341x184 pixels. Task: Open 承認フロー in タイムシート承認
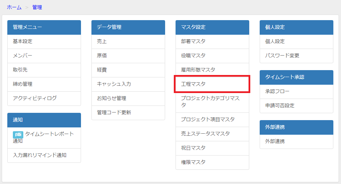(x=297, y=92)
